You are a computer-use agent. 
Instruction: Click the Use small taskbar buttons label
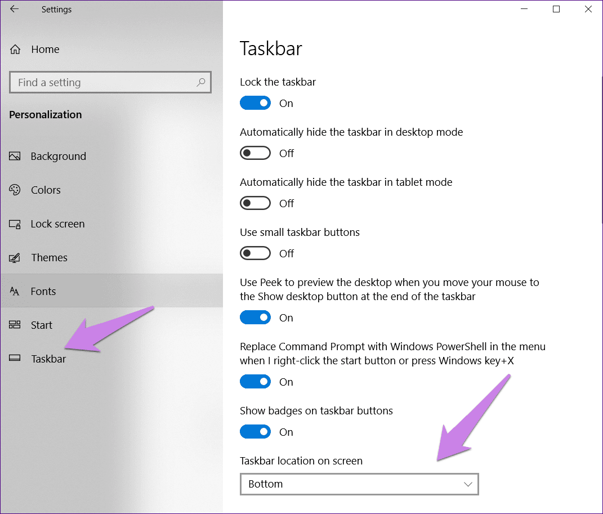(x=300, y=232)
